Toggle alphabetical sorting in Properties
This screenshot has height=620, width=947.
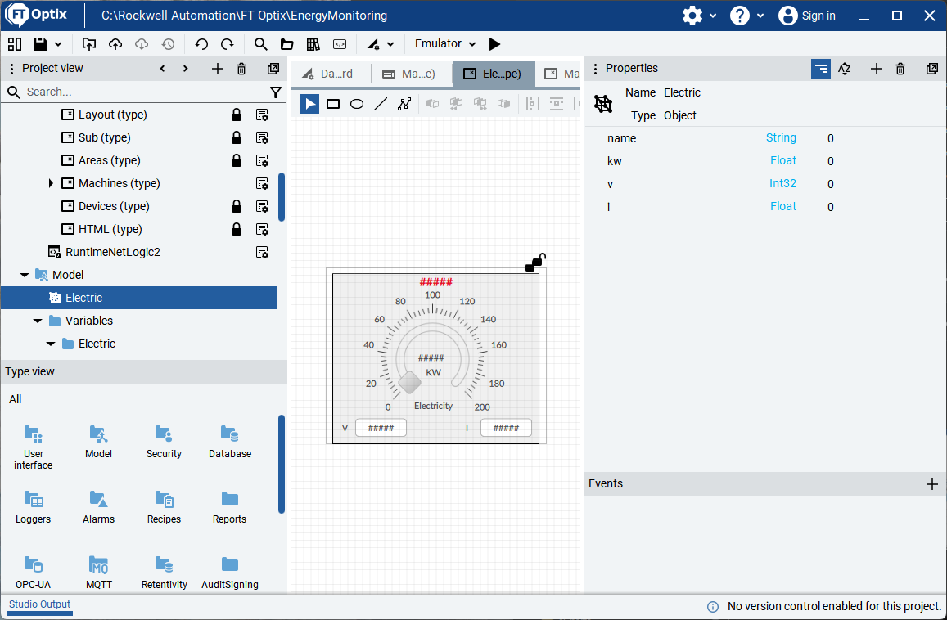pyautogui.click(x=845, y=69)
